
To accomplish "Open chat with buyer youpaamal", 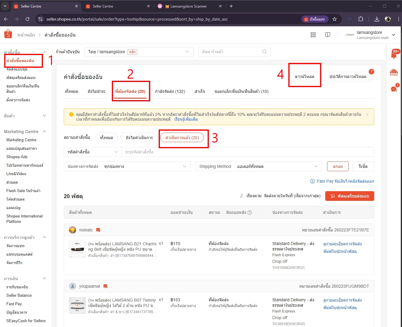I will click(105, 286).
